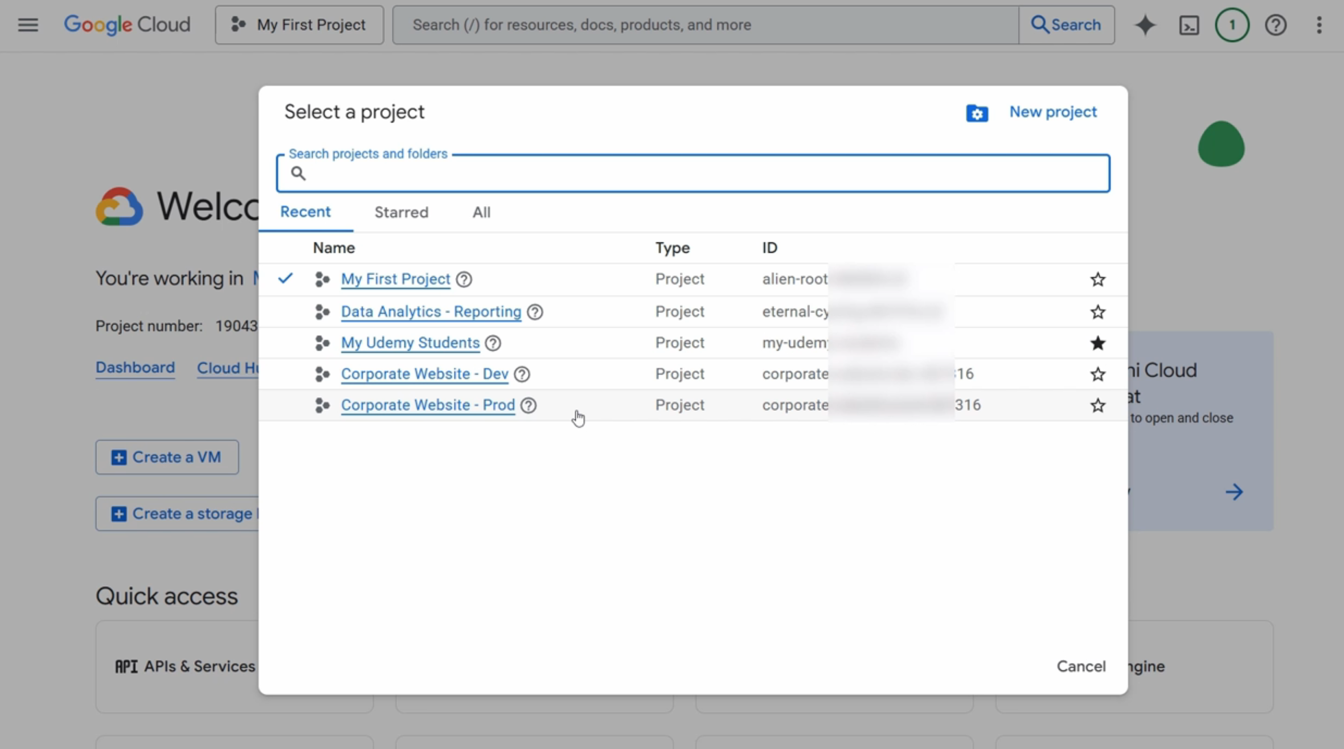Focus the Search projects and folders field
The width and height of the screenshot is (1344, 749).
tap(693, 173)
